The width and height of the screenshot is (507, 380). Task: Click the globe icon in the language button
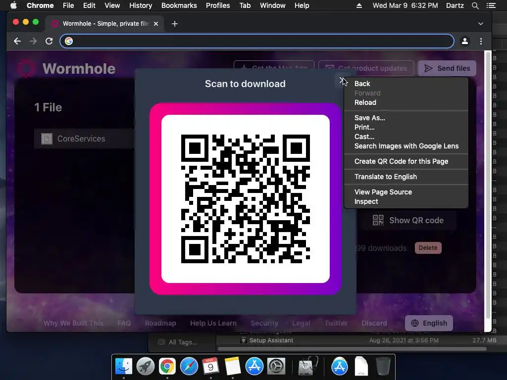click(x=415, y=323)
